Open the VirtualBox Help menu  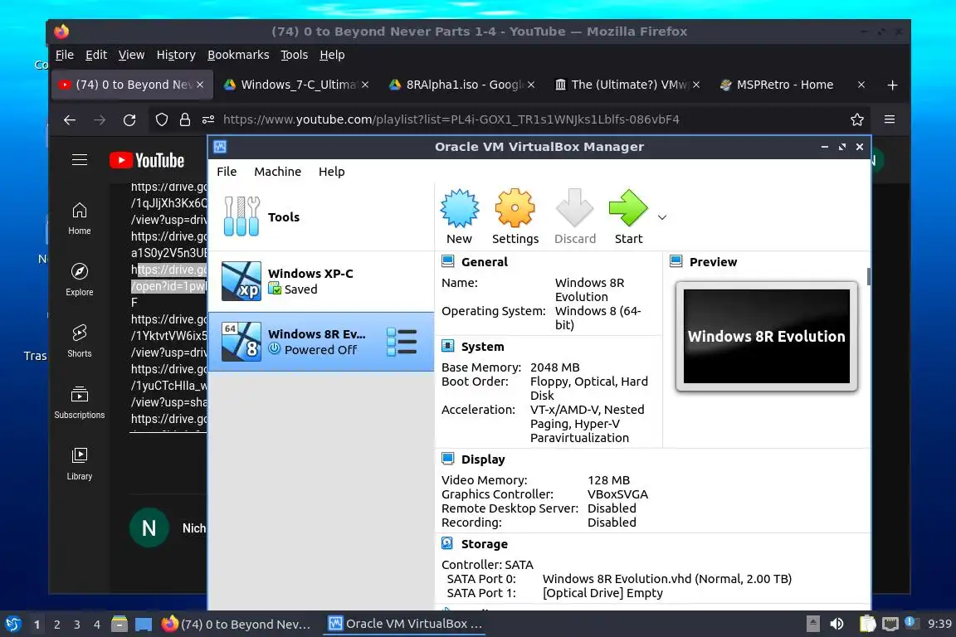coord(331,172)
